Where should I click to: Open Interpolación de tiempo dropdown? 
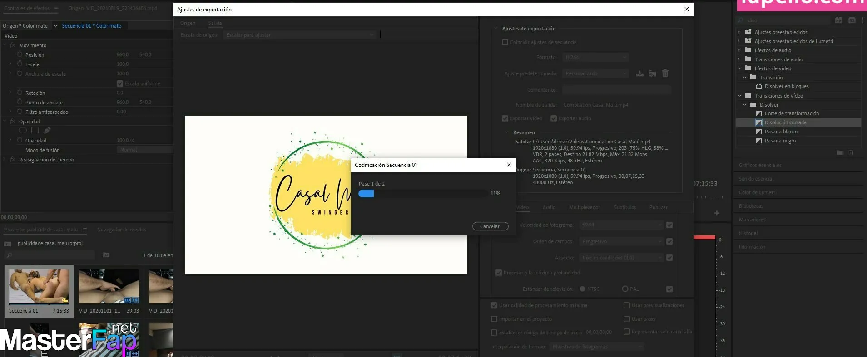[x=596, y=347]
